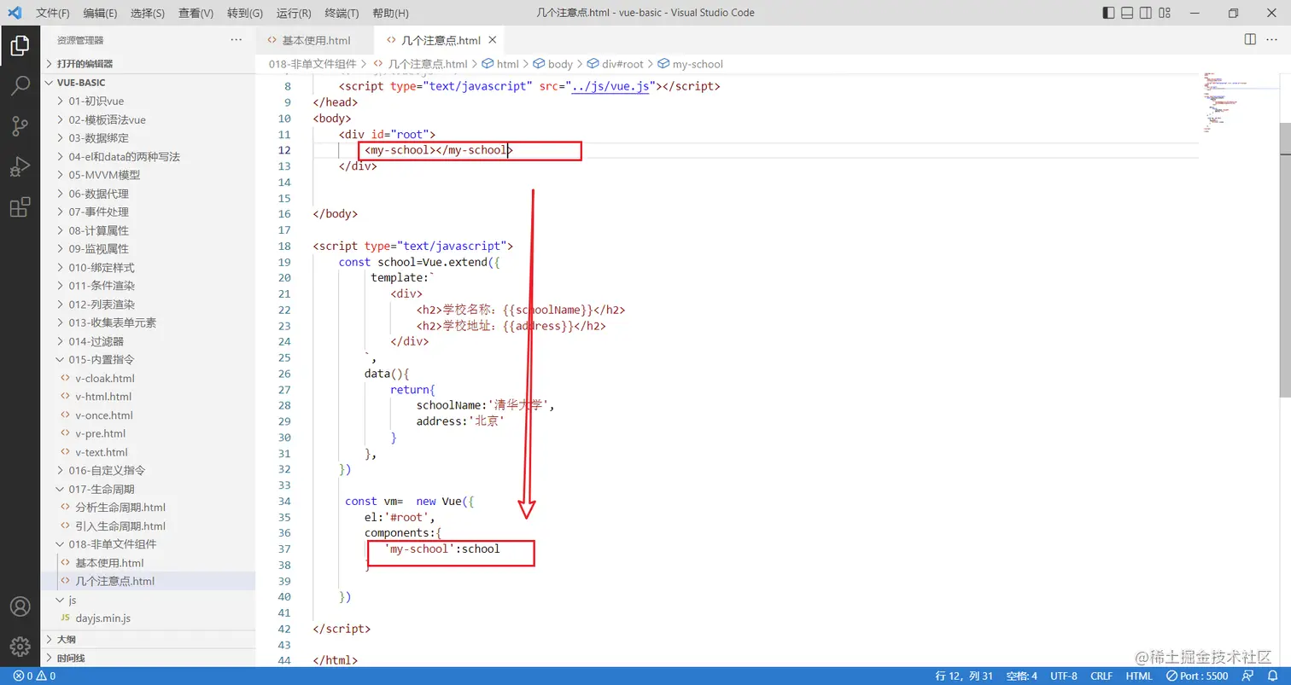This screenshot has width=1291, height=685.
Task: Click the Port: 5500 Live Server indicator
Action: coord(1198,676)
